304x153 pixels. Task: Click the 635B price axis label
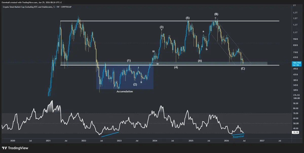(x=295, y=58)
